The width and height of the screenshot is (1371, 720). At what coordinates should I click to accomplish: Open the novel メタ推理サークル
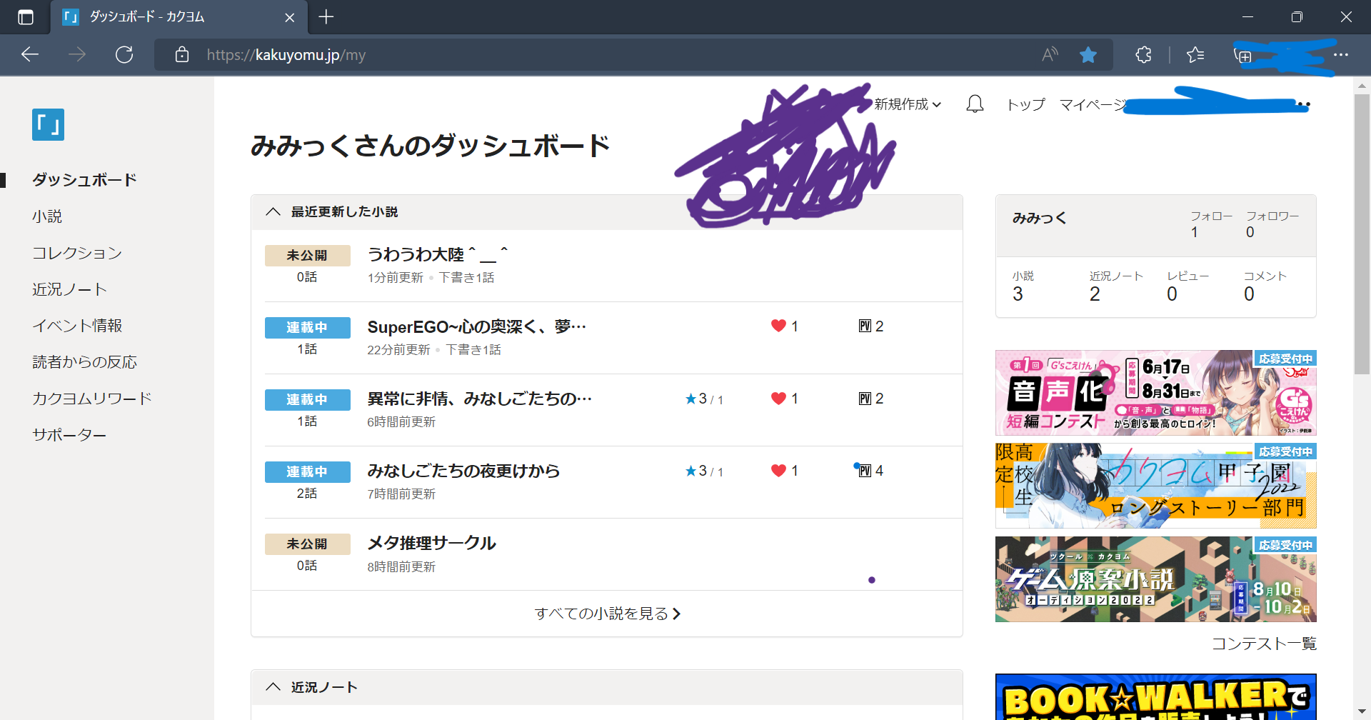[x=431, y=544]
